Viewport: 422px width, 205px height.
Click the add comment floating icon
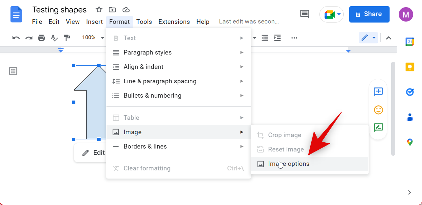click(x=378, y=92)
